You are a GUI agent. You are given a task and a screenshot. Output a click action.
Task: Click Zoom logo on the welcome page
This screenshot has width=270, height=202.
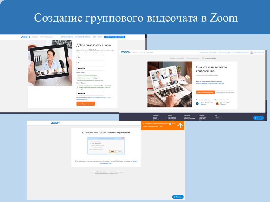25,37
